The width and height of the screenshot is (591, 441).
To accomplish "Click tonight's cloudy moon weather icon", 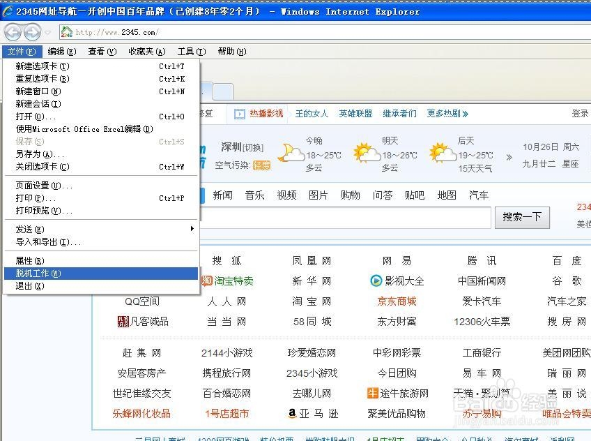I will 291,152.
